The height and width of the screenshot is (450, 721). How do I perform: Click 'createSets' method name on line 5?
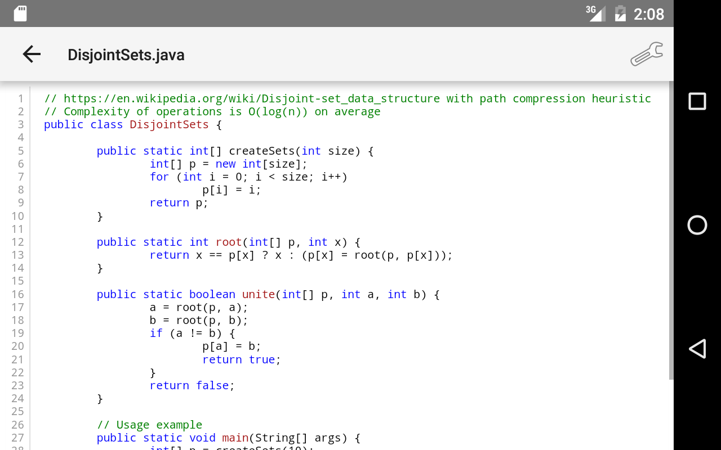261,151
